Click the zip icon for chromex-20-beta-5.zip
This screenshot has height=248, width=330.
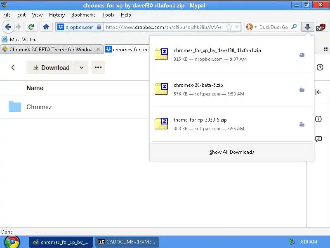click(x=161, y=89)
